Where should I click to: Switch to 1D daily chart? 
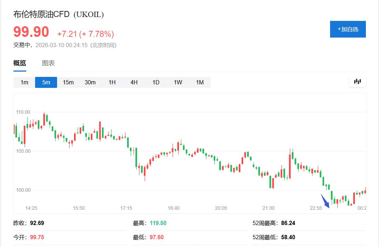(156, 82)
